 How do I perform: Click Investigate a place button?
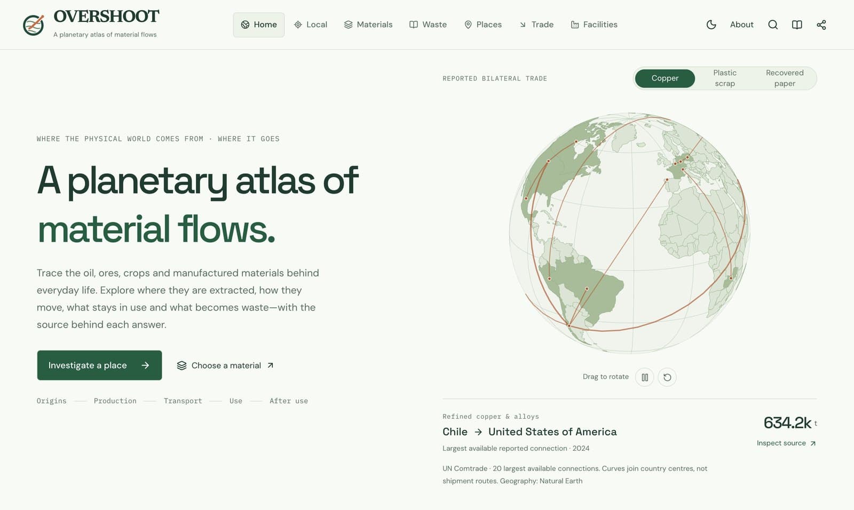coord(99,365)
